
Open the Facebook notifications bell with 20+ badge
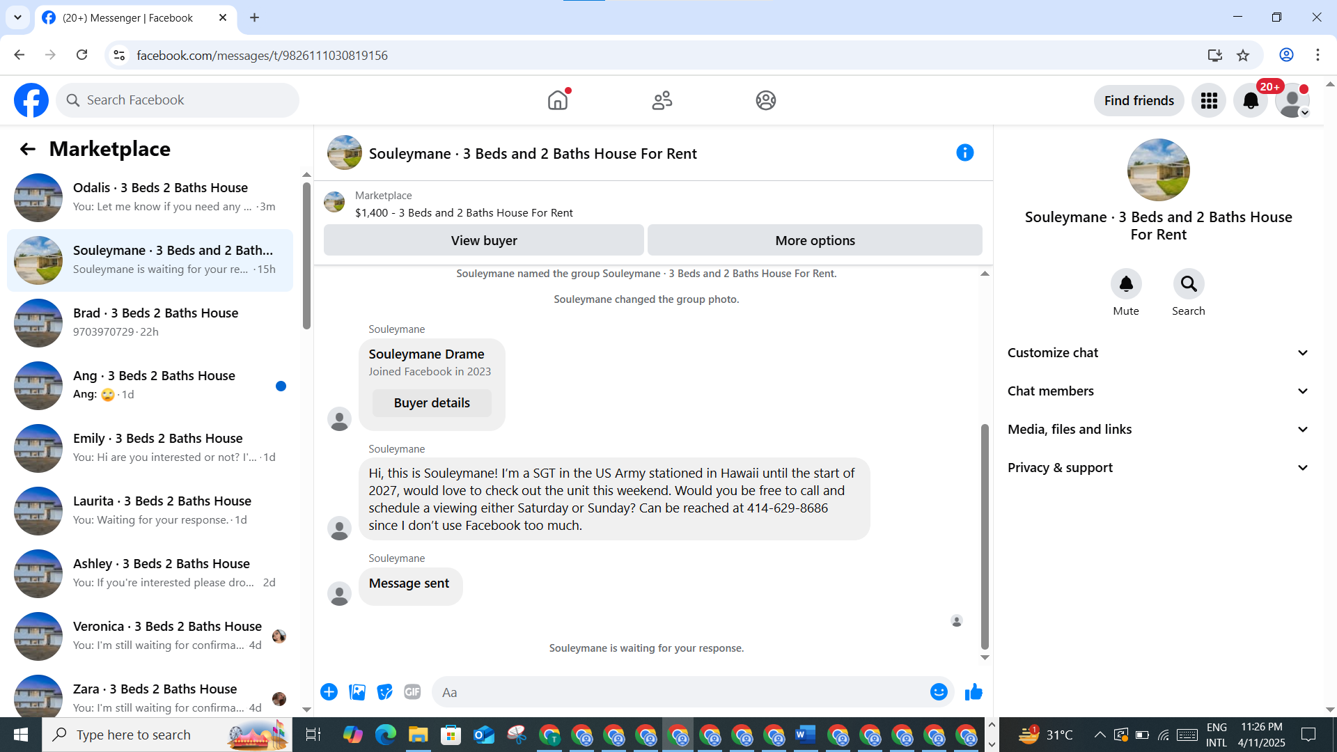(1251, 101)
